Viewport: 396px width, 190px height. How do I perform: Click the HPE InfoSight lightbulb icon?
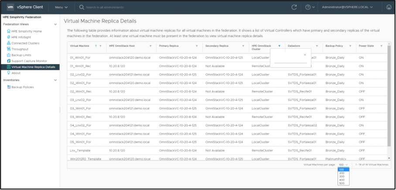pos(9,37)
